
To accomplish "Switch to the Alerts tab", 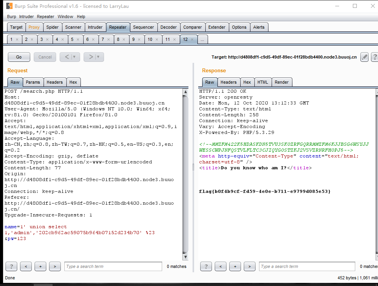I will click(259, 27).
